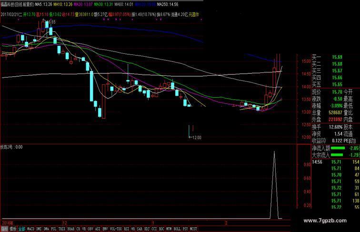
Task: Switch to the WR indicator tab
Action: click(x=133, y=229)
